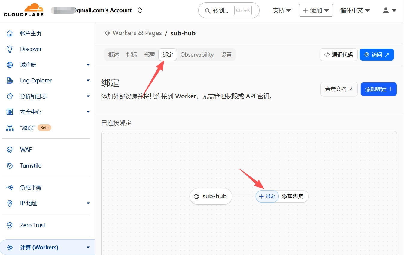Click the Discover lightbulb icon
The image size is (404, 255).
[x=10, y=49]
